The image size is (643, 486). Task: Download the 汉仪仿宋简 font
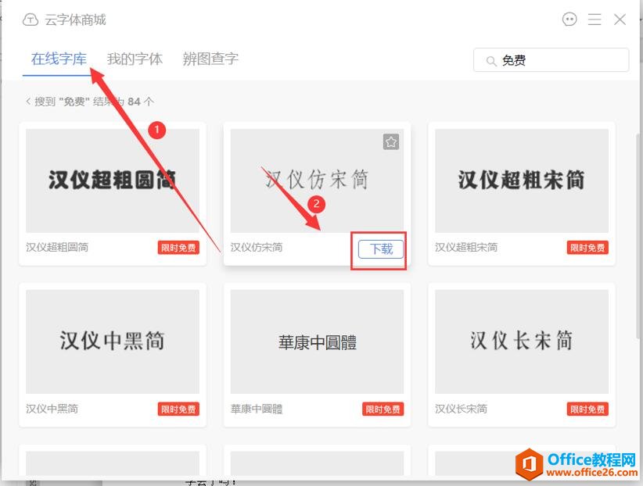point(381,248)
